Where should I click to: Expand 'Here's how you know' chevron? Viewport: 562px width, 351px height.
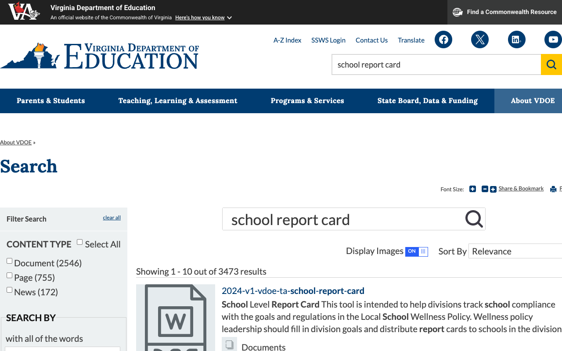click(x=229, y=18)
